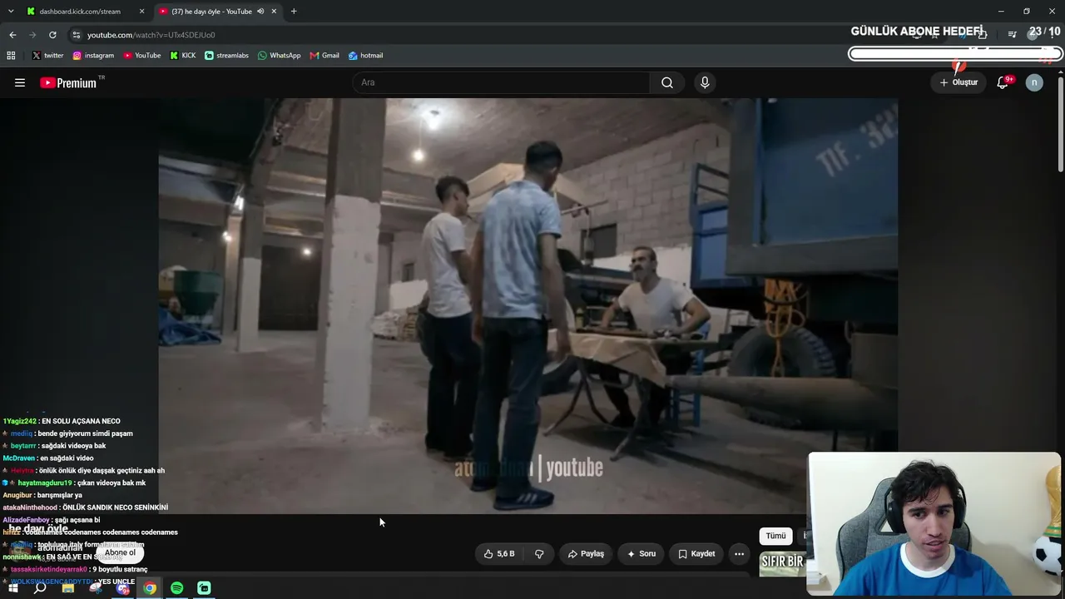
Task: Open Windows taskbar search
Action: click(x=40, y=588)
